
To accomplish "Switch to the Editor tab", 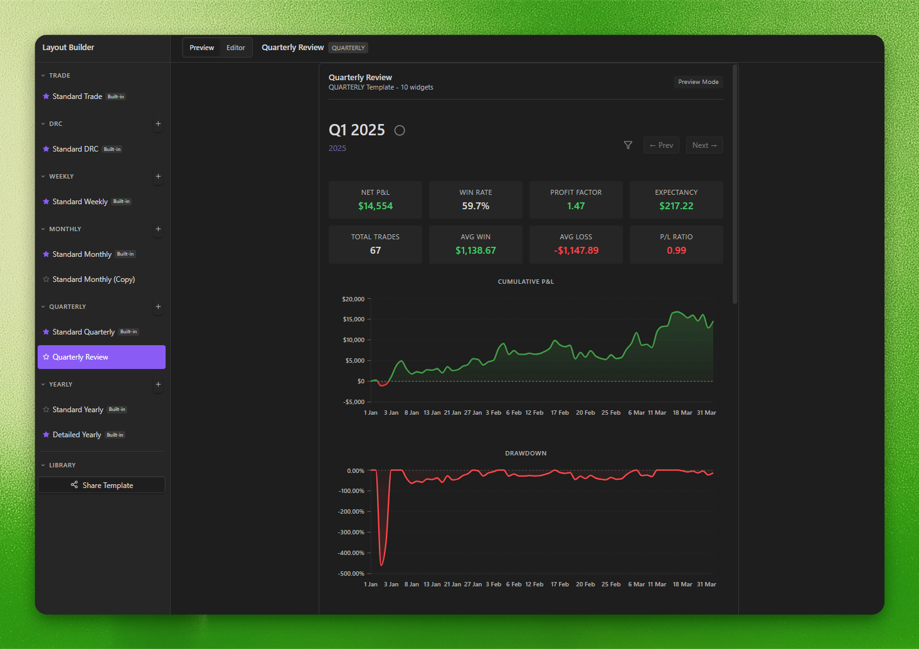I will 236,48.
